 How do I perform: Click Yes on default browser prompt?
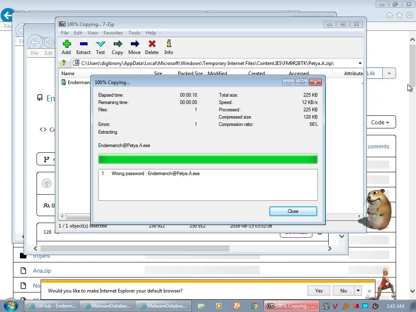[x=319, y=291]
